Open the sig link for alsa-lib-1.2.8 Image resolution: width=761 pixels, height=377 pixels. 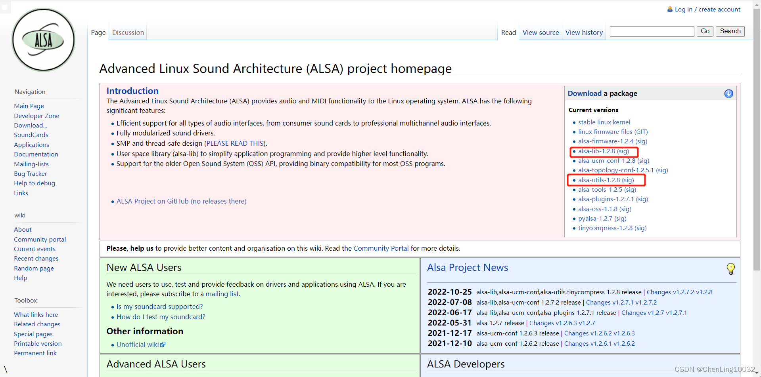623,151
